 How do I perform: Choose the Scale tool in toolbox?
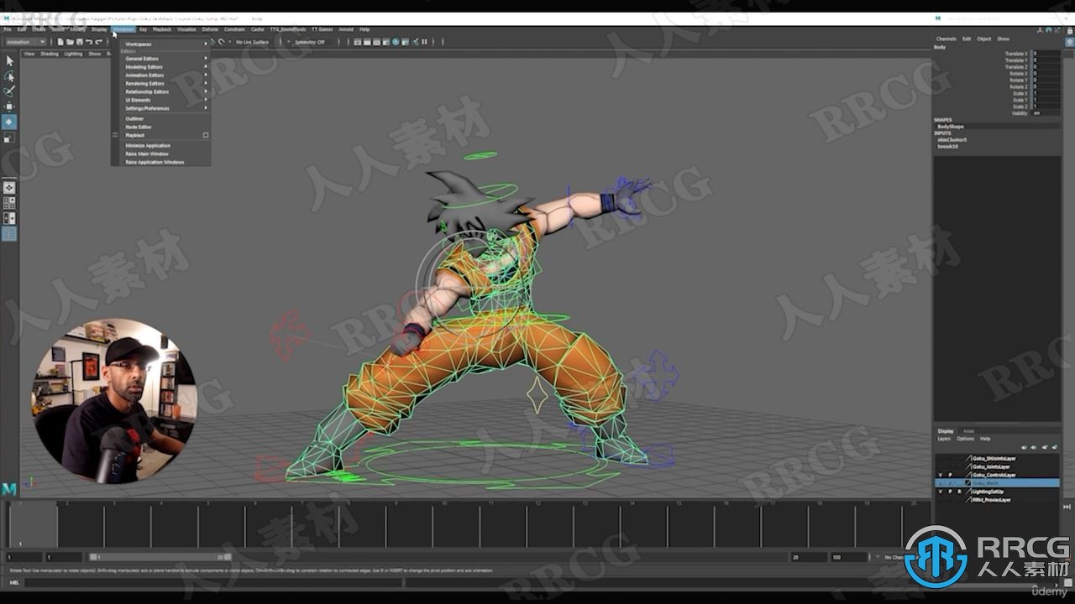pos(9,137)
